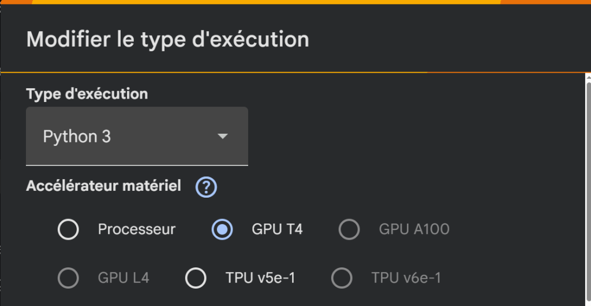
Task: Click the selected GPU T4 radio circle
Action: [x=222, y=229]
